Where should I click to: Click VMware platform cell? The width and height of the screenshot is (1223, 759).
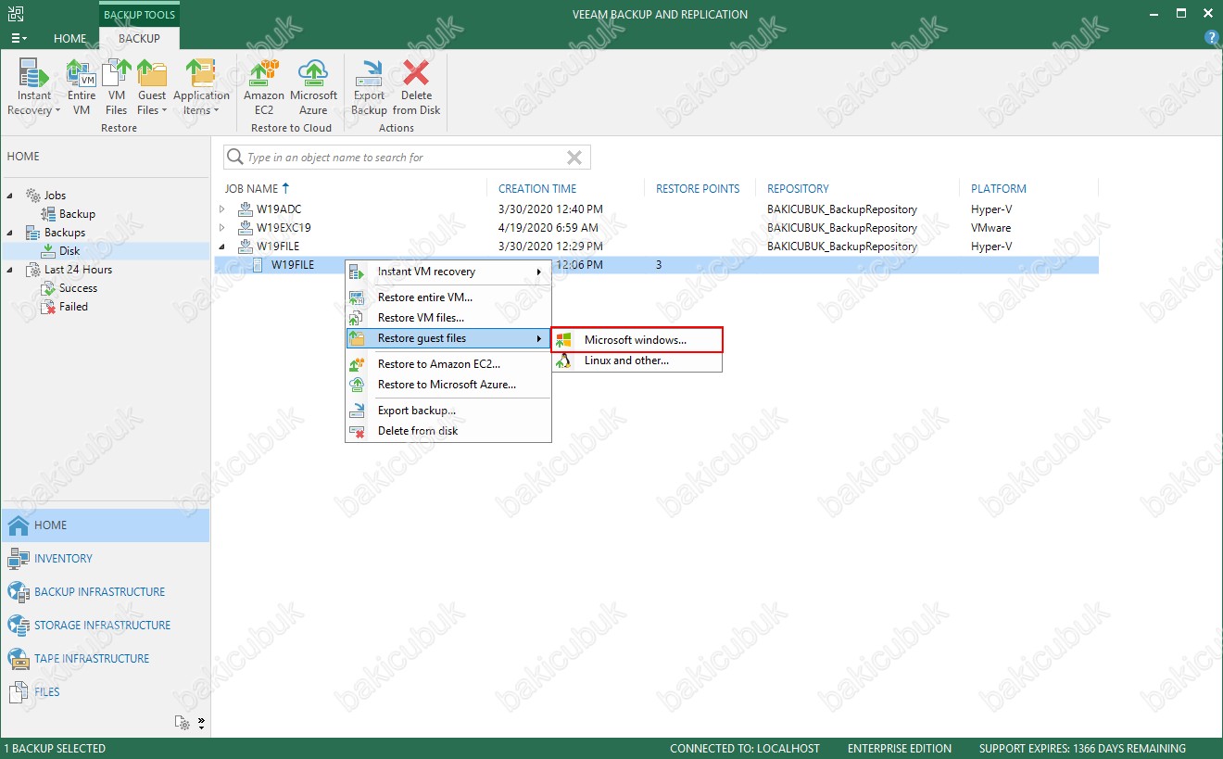(991, 228)
